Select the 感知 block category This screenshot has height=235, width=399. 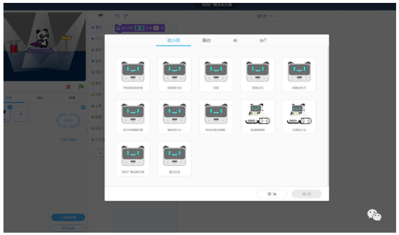pos(97,72)
